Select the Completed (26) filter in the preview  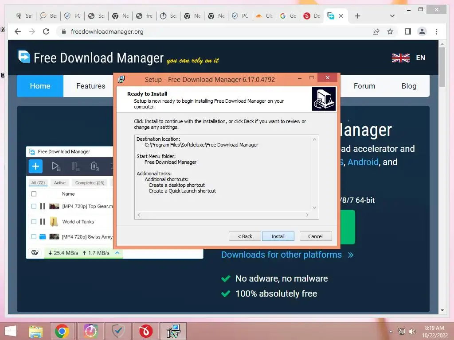90,183
